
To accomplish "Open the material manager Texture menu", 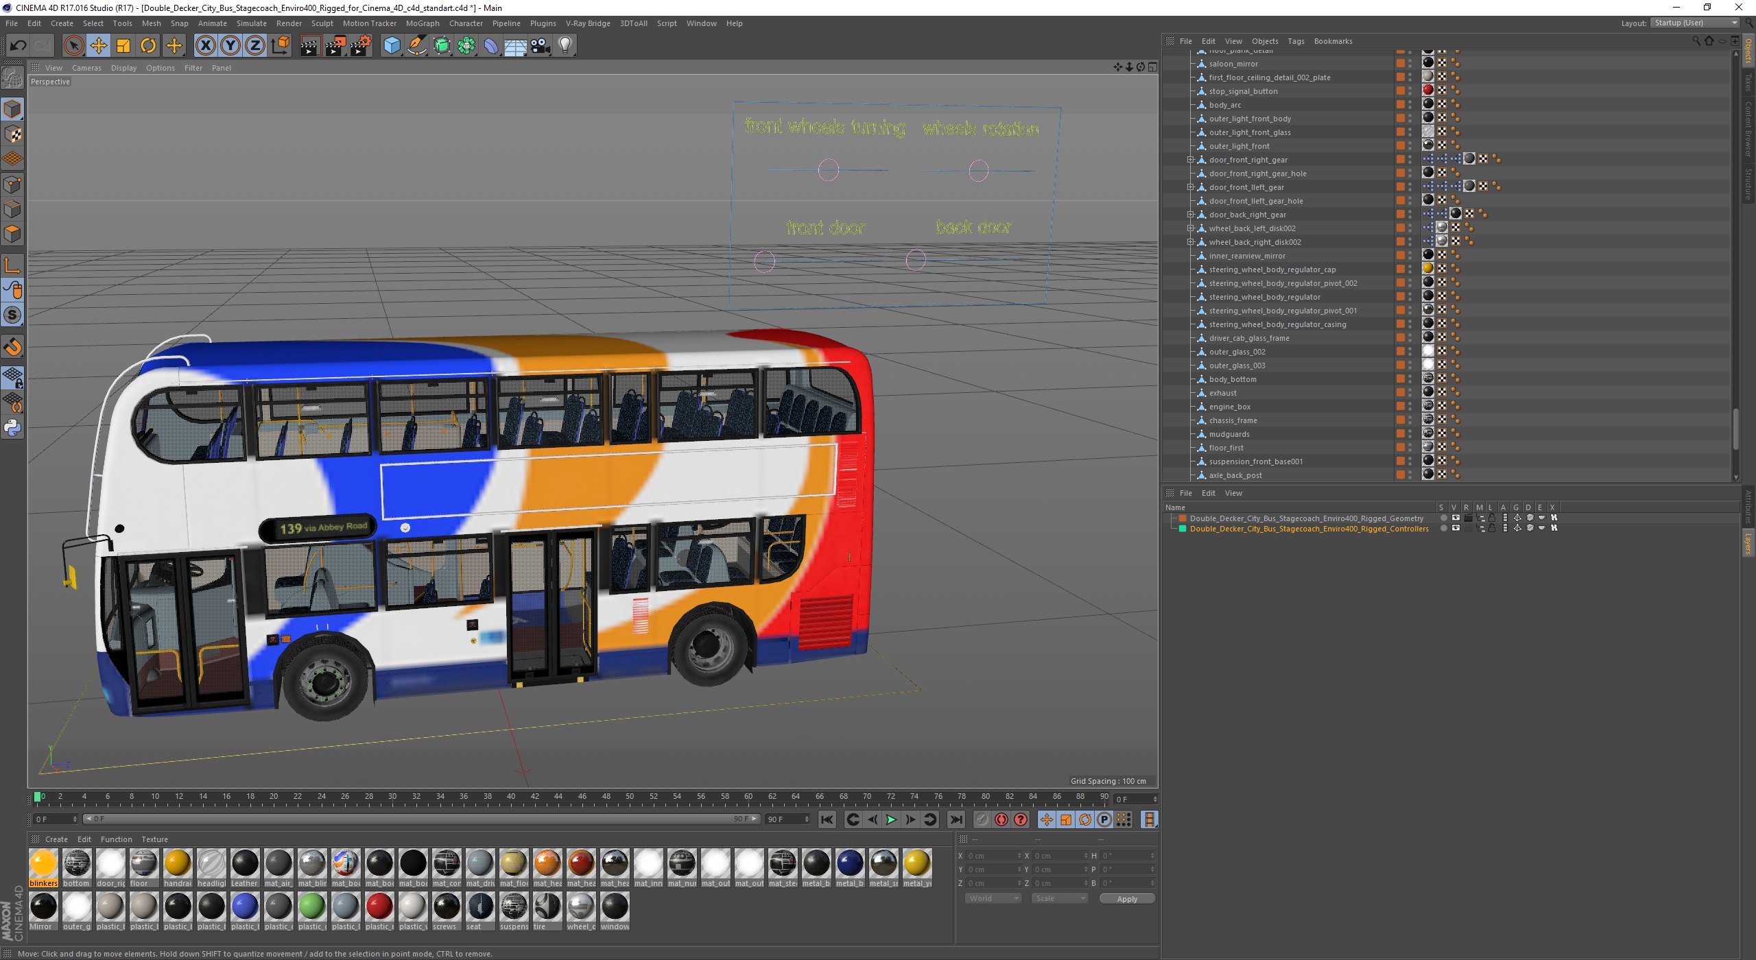I will coord(154,839).
